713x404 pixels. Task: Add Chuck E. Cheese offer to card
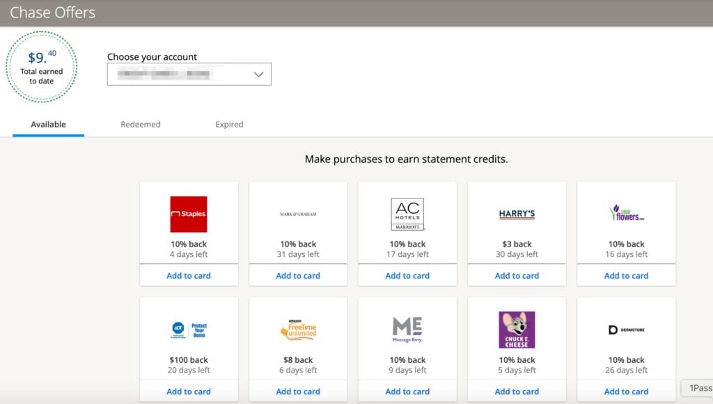click(x=517, y=391)
